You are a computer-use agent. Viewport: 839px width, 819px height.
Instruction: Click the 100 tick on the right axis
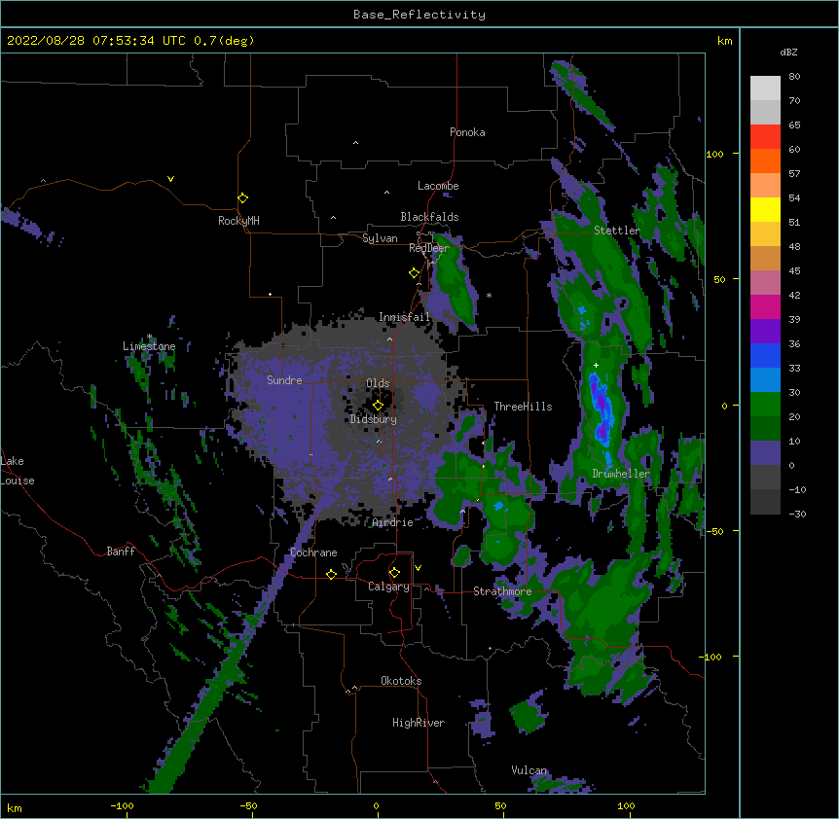[x=714, y=154]
